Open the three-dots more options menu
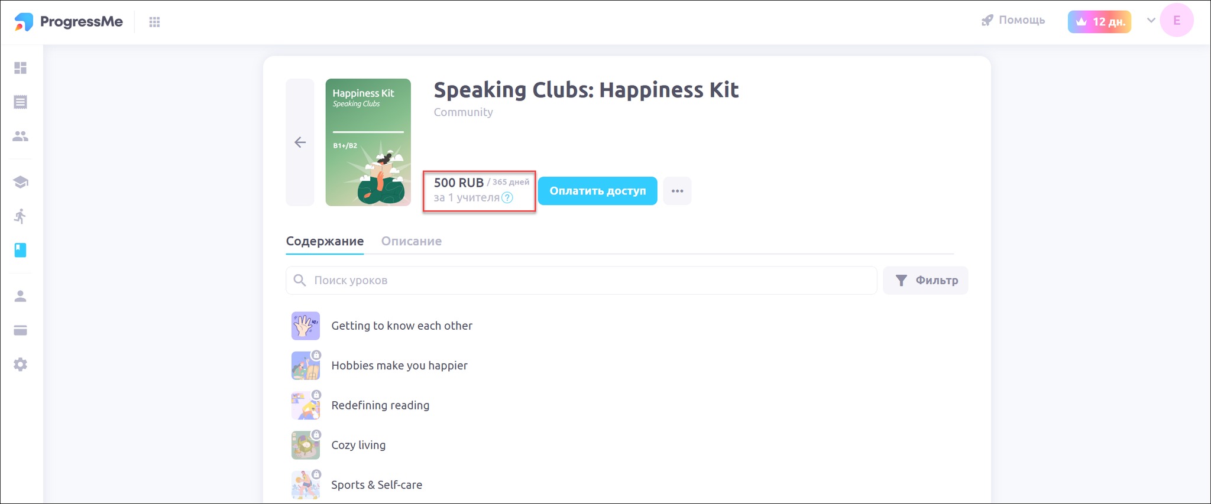Screen dimensions: 1211x504 point(677,191)
